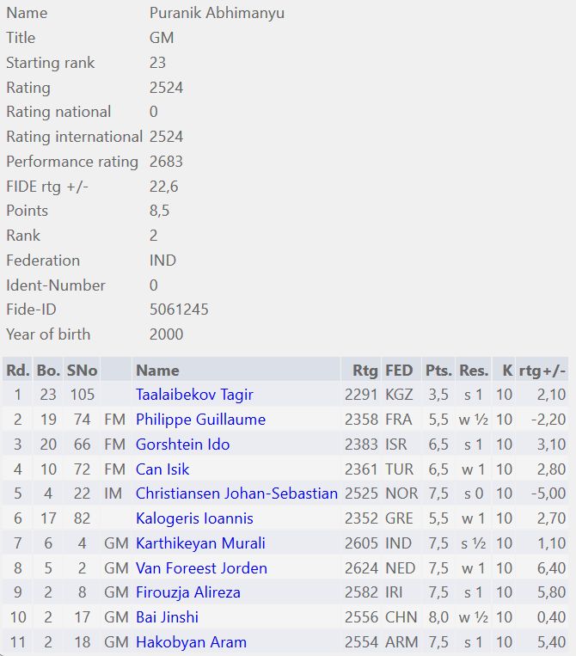The height and width of the screenshot is (656, 576).
Task: Click Gorshtein Ido opponent link
Action: [x=182, y=444]
